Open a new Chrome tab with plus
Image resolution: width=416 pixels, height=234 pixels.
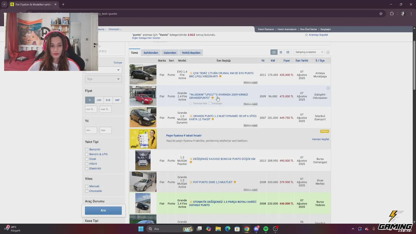[x=63, y=5]
